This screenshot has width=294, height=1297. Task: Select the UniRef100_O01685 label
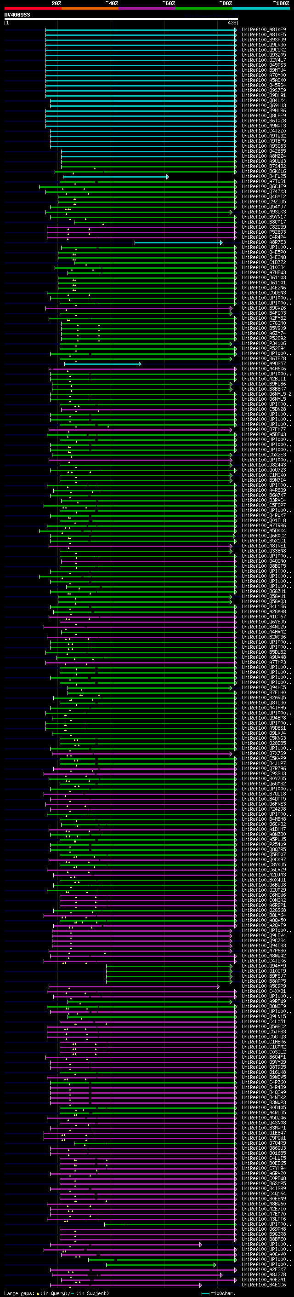[264, 1153]
